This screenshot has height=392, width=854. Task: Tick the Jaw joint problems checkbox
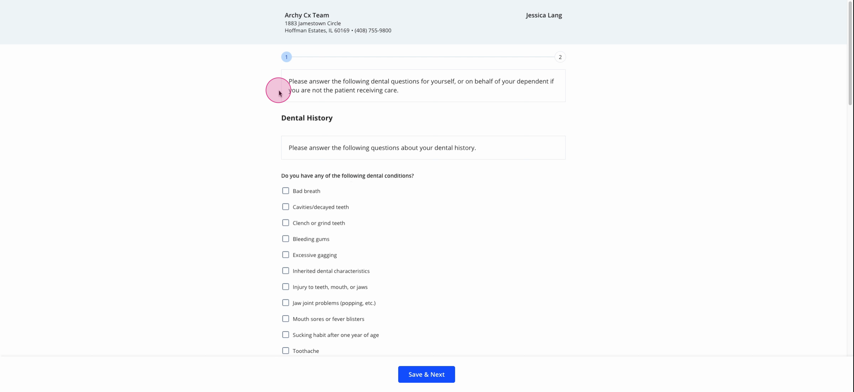point(285,303)
